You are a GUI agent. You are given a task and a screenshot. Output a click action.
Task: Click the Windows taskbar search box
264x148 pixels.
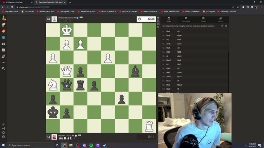click(x=30, y=145)
